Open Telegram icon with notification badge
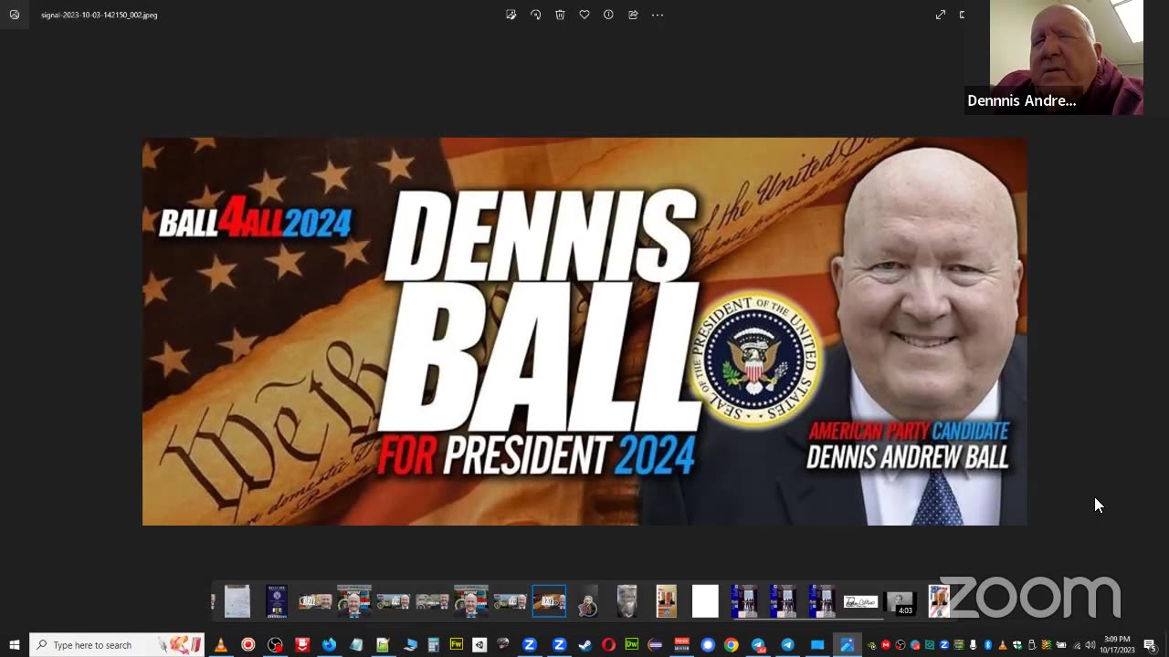Image resolution: width=1169 pixels, height=657 pixels. (x=758, y=645)
